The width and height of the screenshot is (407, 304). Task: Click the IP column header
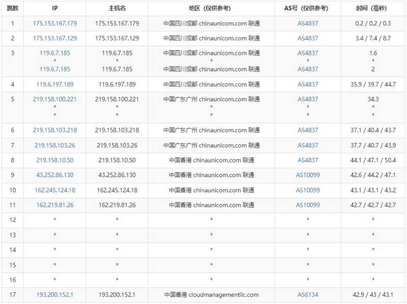pyautogui.click(x=55, y=8)
